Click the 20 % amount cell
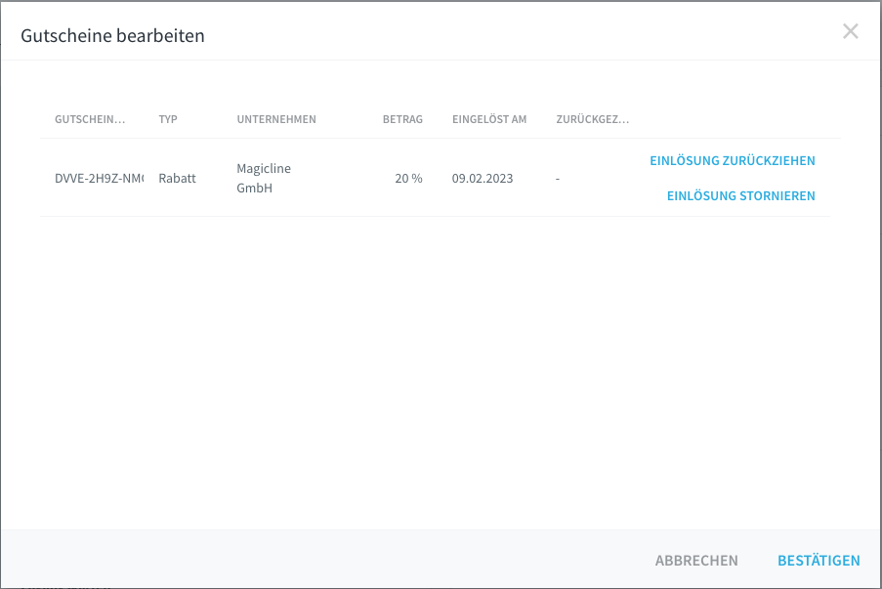 (408, 179)
